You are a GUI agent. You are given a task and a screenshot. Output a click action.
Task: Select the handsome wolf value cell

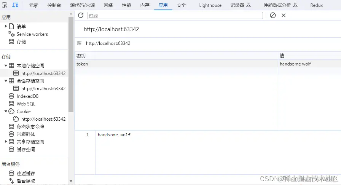coord(309,64)
